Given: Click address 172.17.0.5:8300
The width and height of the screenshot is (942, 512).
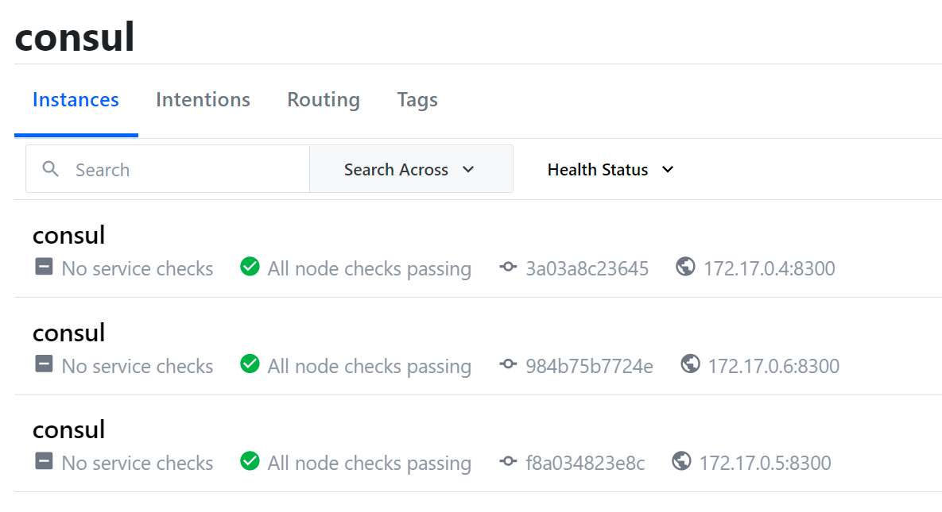Looking at the screenshot, I should [765, 463].
